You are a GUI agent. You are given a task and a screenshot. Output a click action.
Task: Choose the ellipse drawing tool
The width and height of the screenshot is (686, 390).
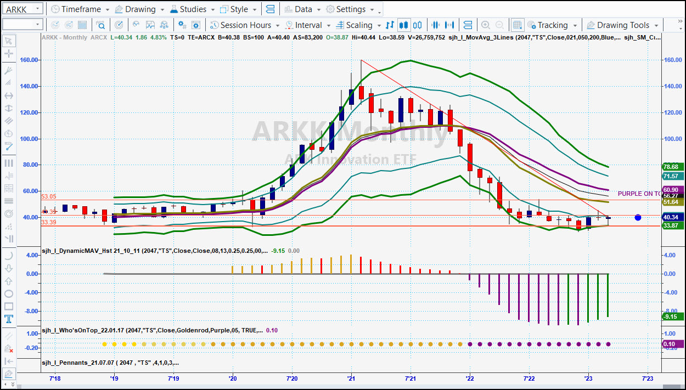pos(9,294)
